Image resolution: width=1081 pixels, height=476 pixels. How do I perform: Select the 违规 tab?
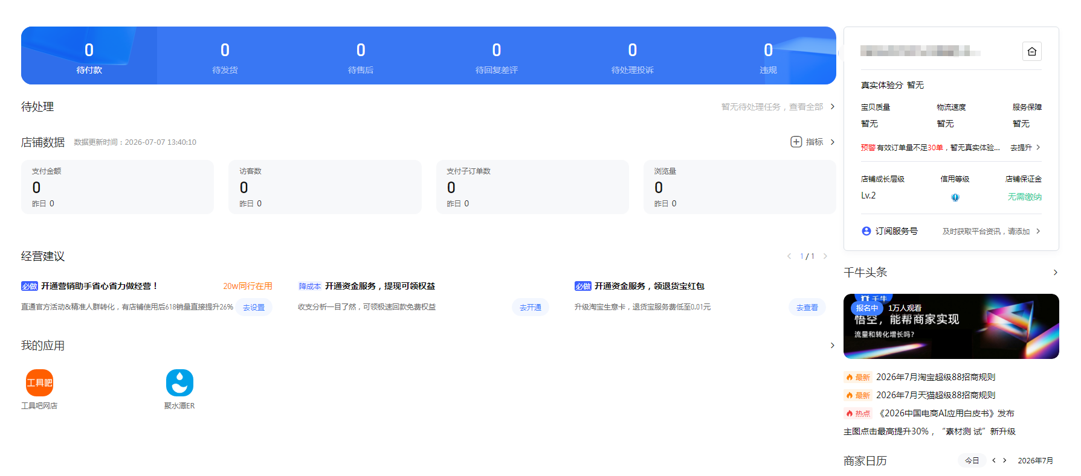[768, 56]
